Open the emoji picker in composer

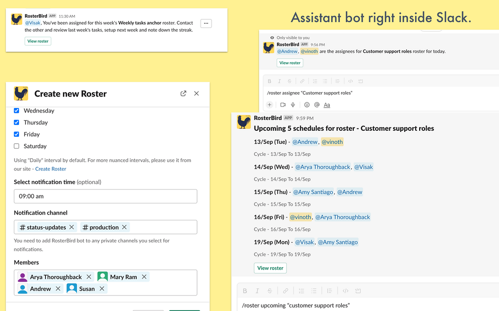(x=307, y=104)
